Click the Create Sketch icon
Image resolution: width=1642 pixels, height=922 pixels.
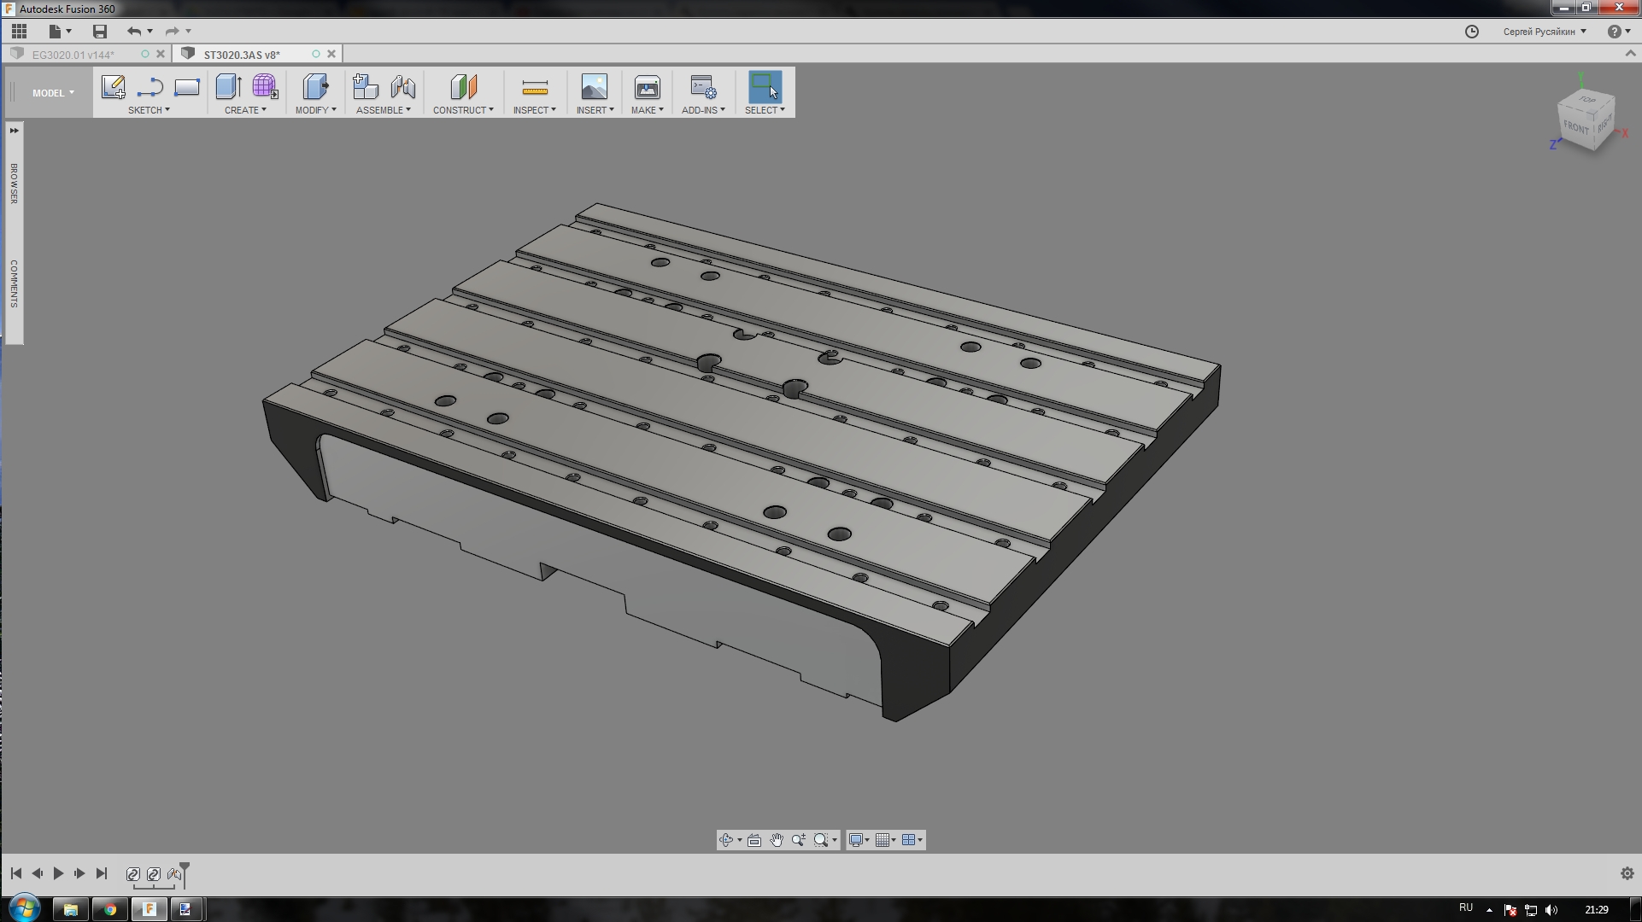113,87
